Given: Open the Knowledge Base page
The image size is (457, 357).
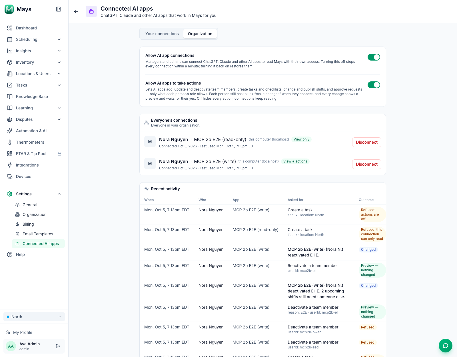Looking at the screenshot, I should (x=34, y=97).
